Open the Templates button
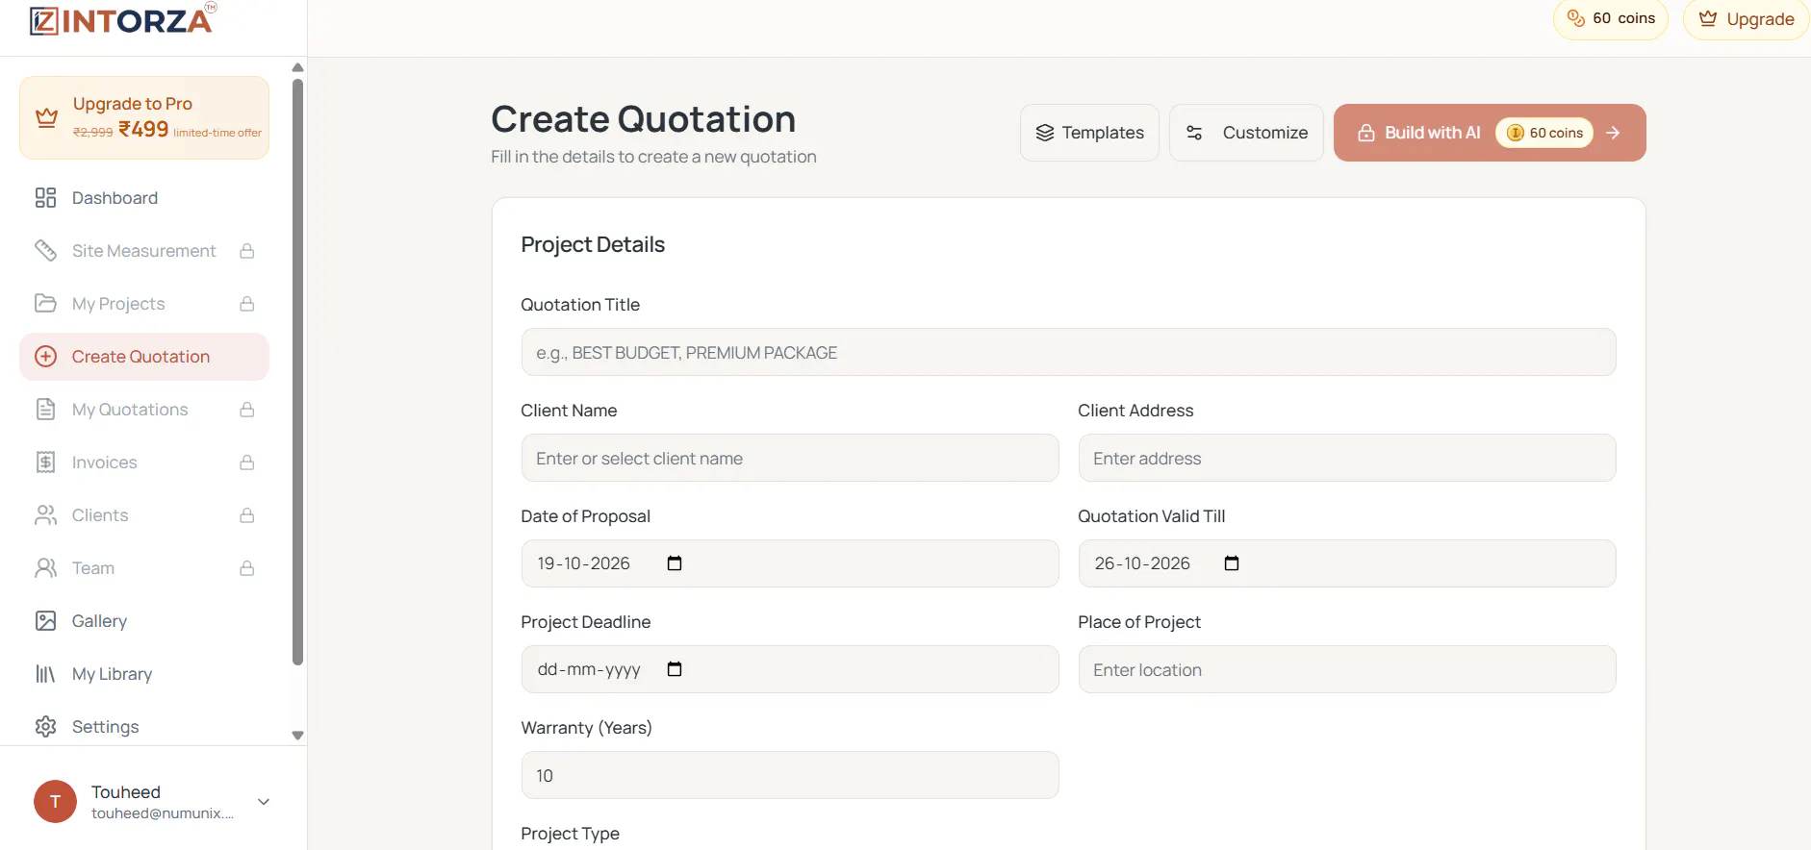The width and height of the screenshot is (1811, 850). 1089,133
